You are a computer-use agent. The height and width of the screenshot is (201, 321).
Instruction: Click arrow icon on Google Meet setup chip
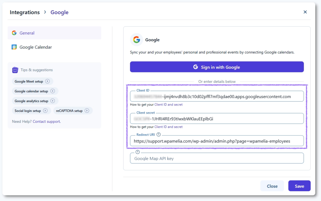[x=47, y=81]
